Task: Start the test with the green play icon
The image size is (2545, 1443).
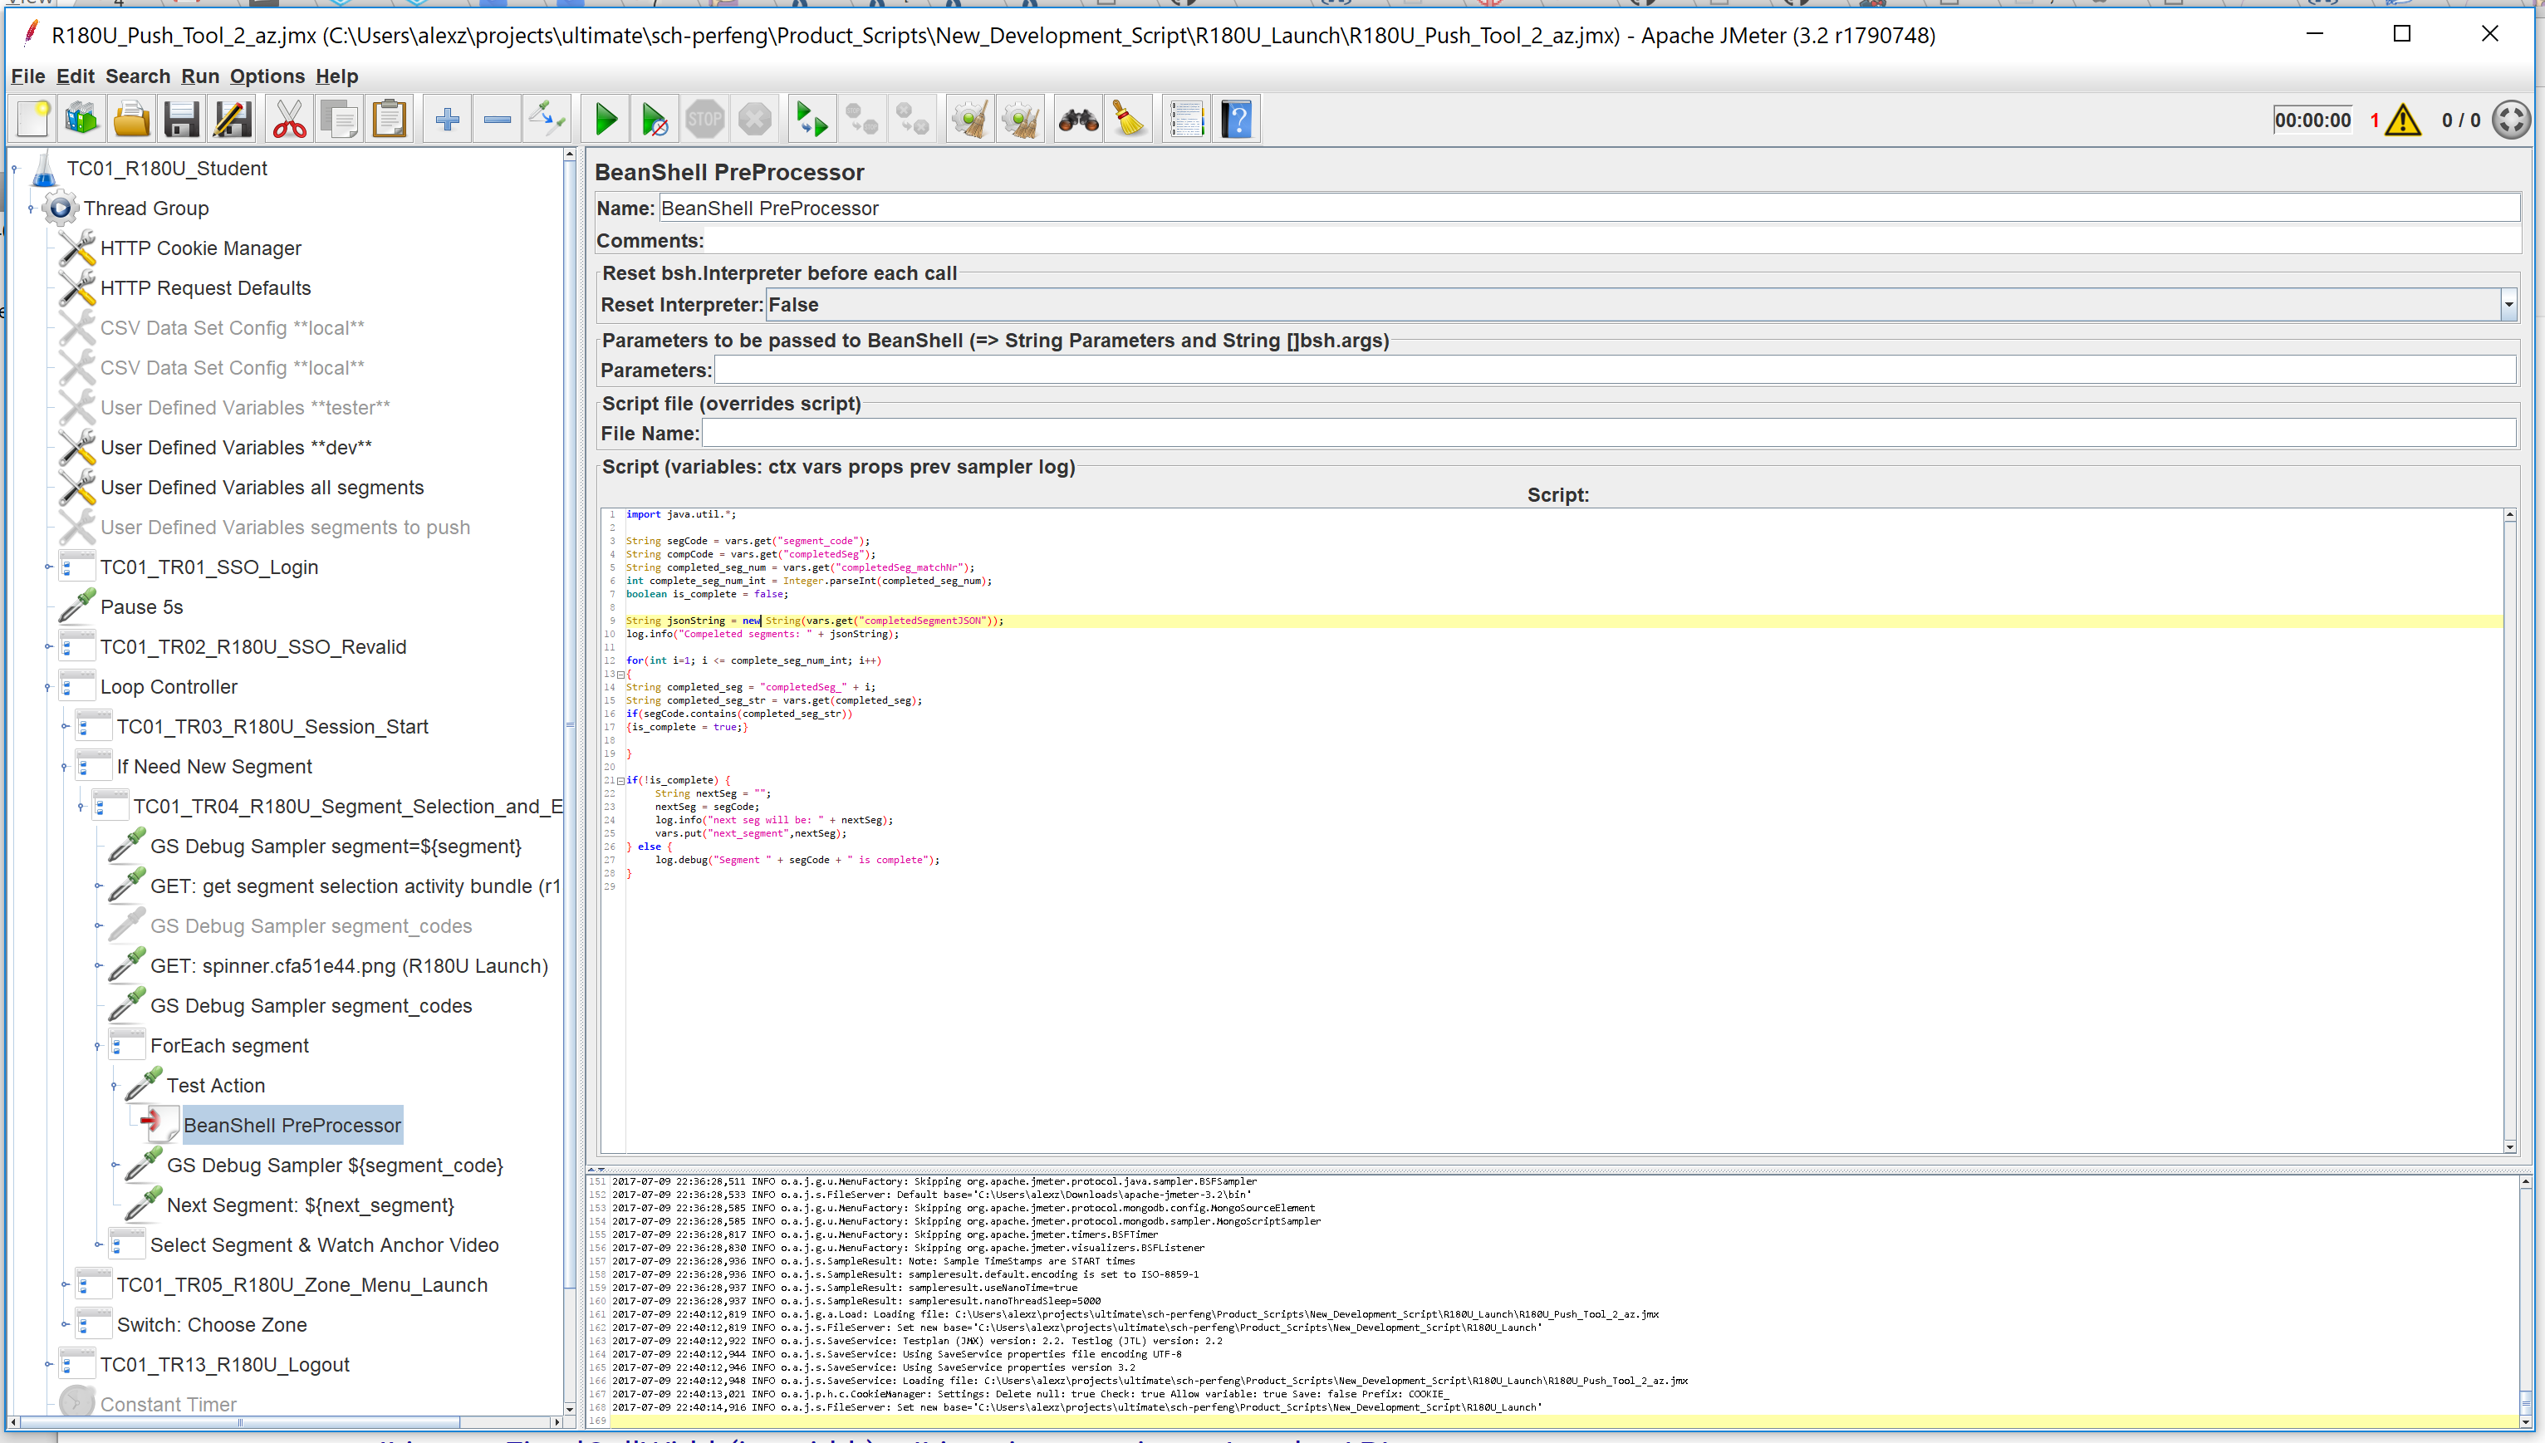Action: [x=606, y=118]
